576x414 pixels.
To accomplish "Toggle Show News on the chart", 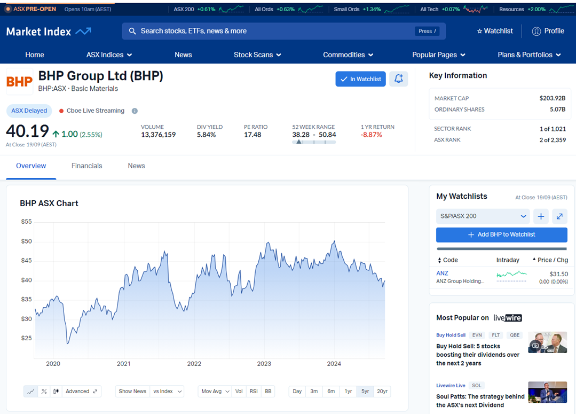I will click(132, 392).
